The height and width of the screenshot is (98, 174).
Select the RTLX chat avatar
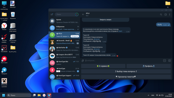[52, 35]
